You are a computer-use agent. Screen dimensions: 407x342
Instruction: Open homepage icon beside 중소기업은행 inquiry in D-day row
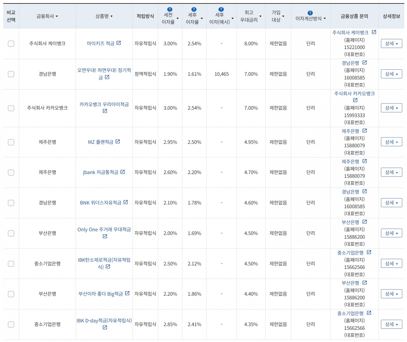pyautogui.click(x=369, y=313)
